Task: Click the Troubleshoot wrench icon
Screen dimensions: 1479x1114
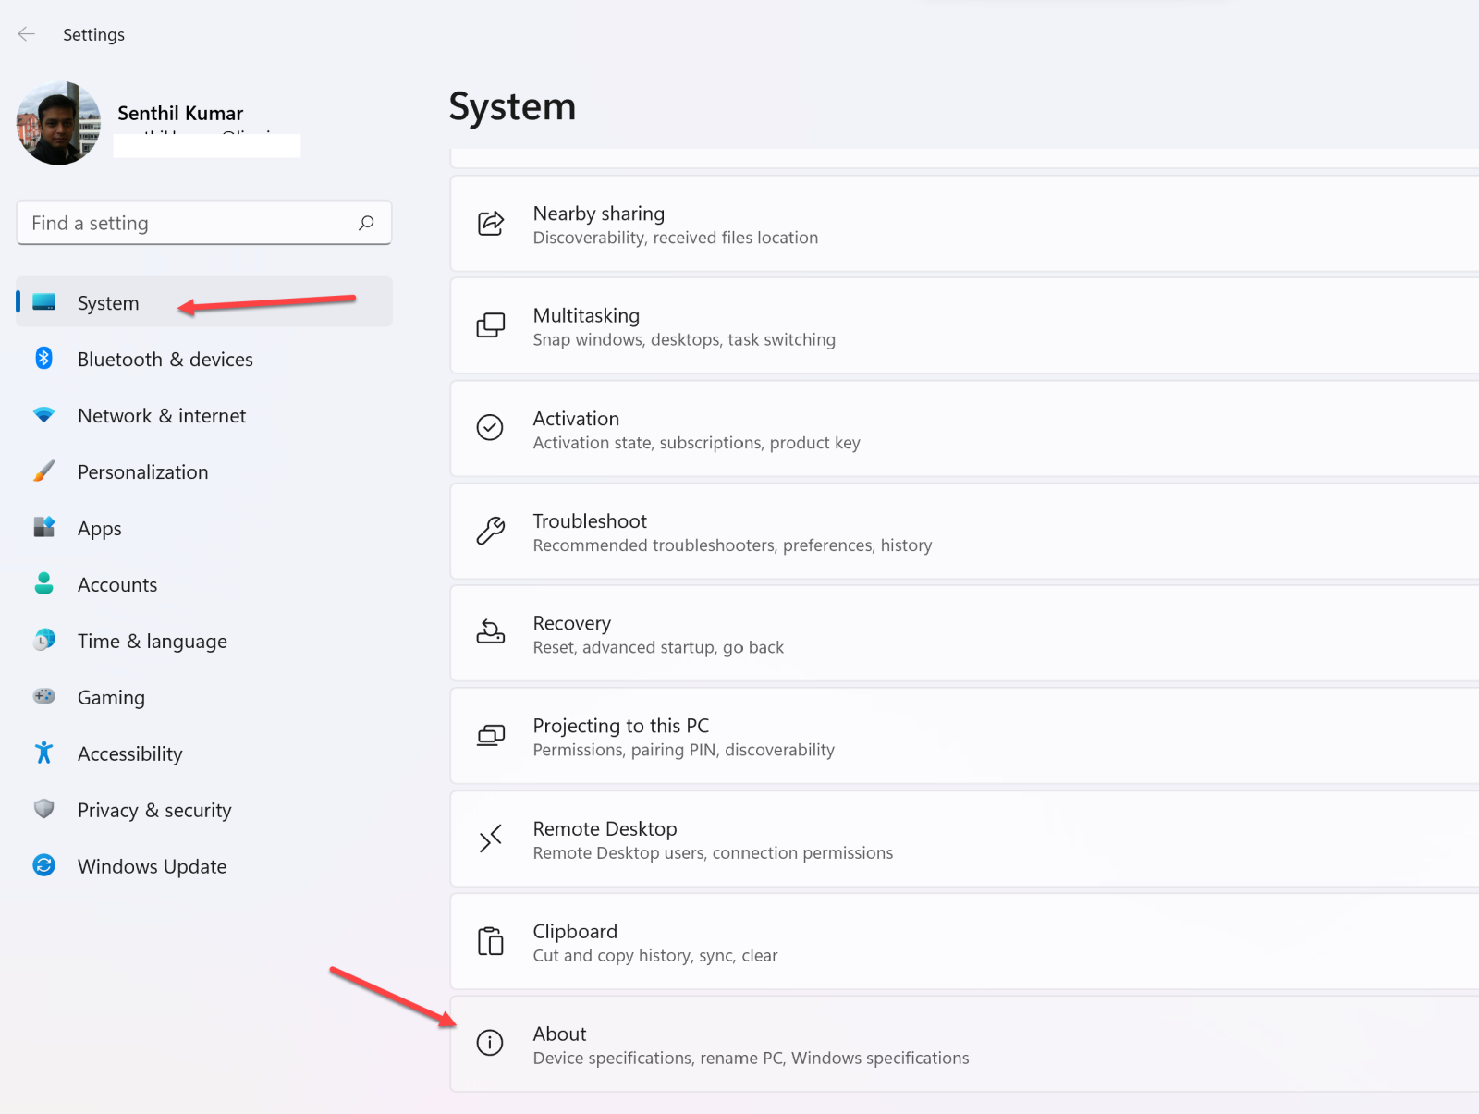Action: [490, 532]
